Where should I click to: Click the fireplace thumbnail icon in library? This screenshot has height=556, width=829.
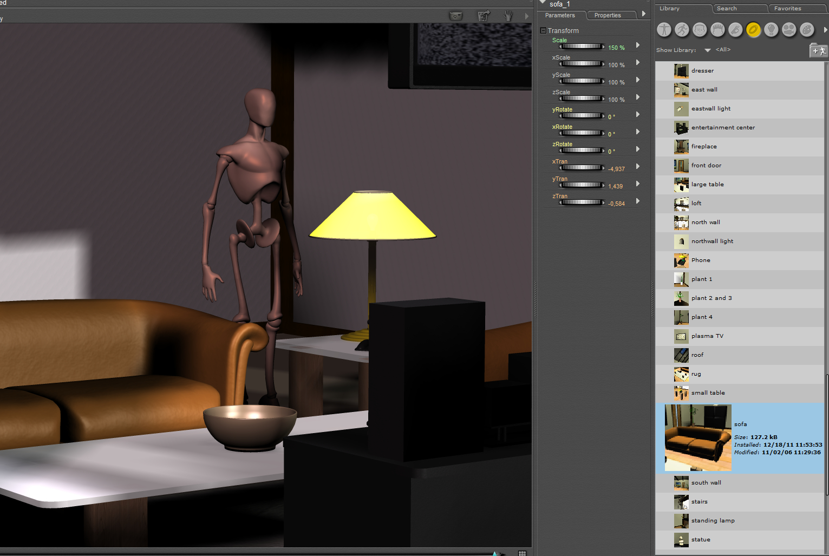[x=681, y=147]
